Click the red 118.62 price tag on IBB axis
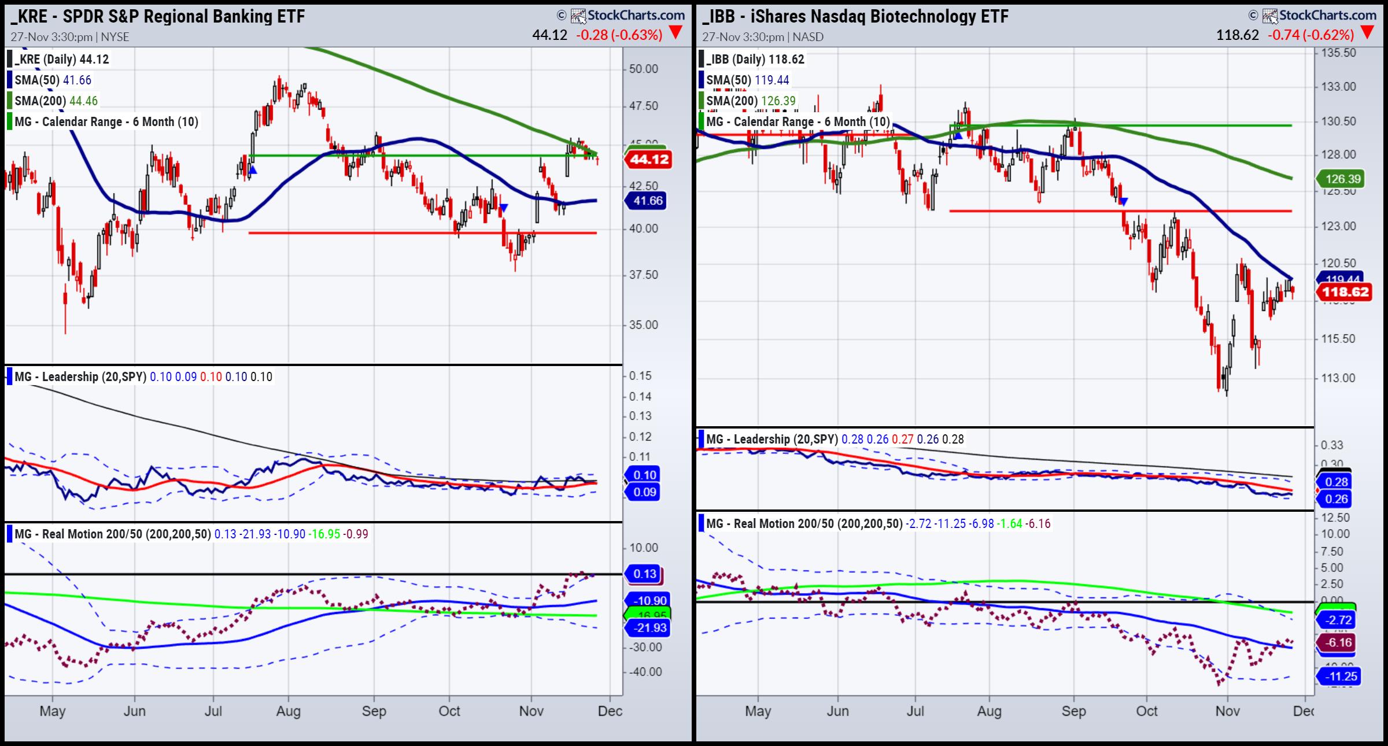The width and height of the screenshot is (1388, 746). click(x=1345, y=292)
